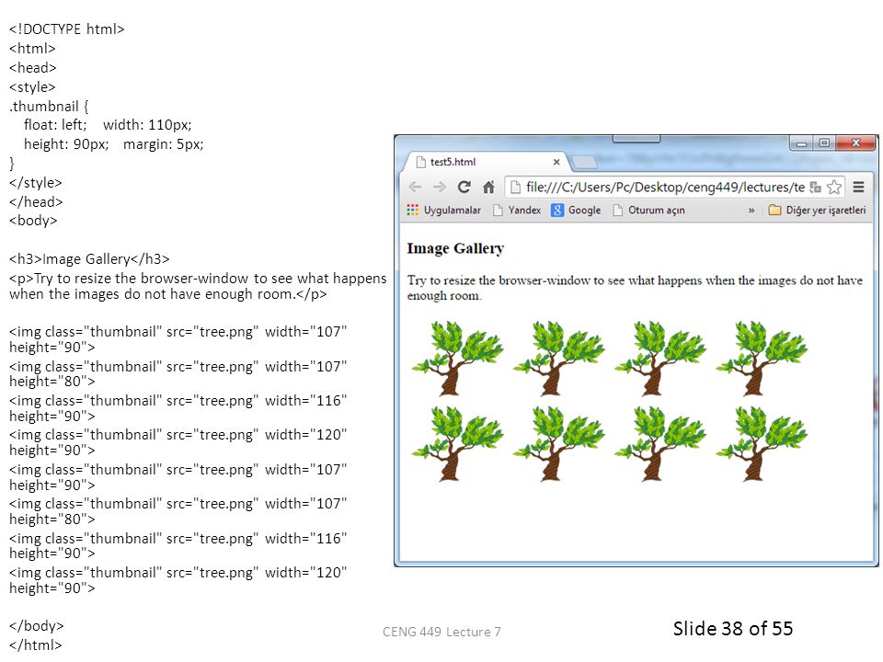Click fourth tree thumbnail in bottom row

762,443
